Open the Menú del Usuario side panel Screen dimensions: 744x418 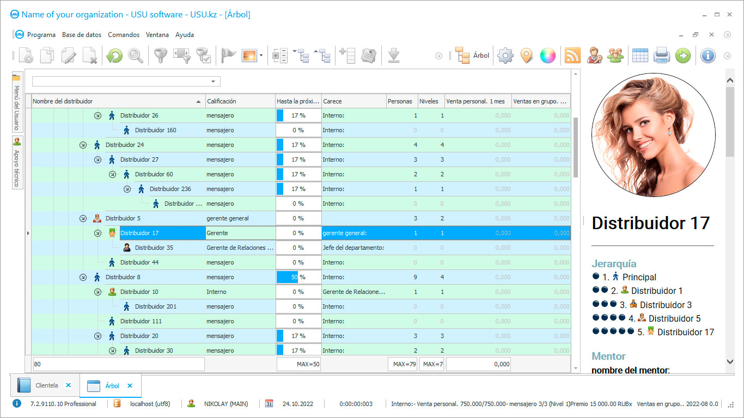[x=16, y=102]
